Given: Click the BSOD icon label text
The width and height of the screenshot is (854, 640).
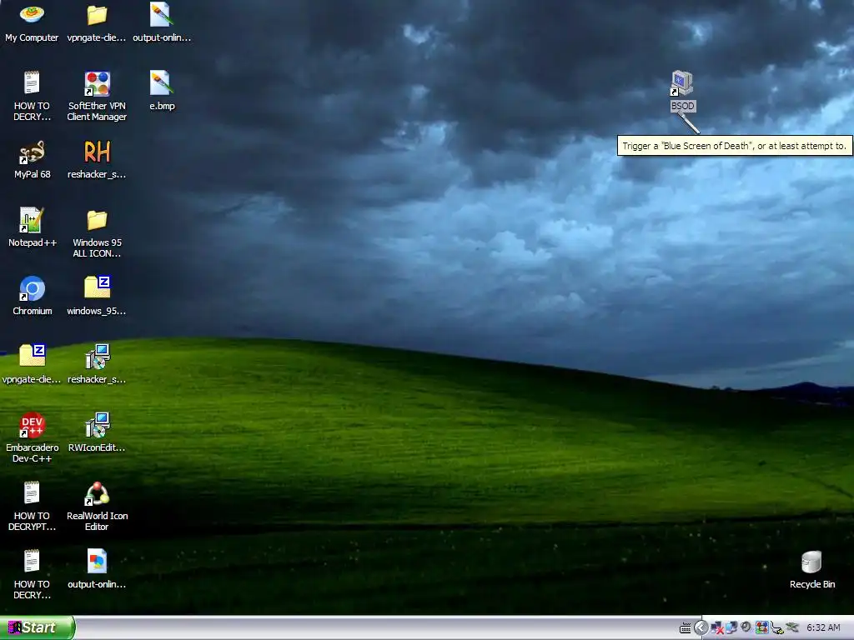Looking at the screenshot, I should (682, 106).
